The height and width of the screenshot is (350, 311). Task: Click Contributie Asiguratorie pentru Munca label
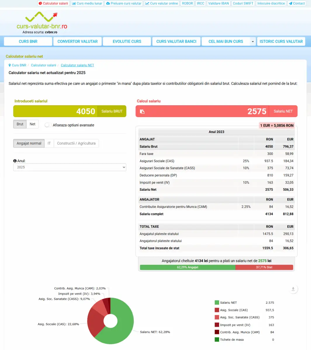[173, 207]
